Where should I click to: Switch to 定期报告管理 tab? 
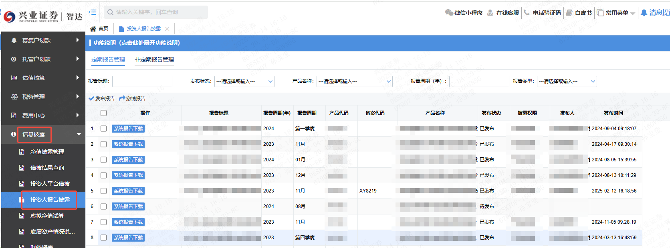point(108,60)
